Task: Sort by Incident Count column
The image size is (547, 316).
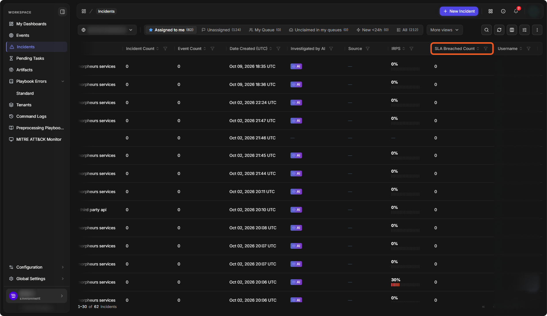Action: pyautogui.click(x=157, y=49)
